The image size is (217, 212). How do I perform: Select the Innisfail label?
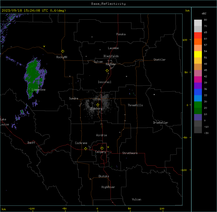click(x=104, y=82)
